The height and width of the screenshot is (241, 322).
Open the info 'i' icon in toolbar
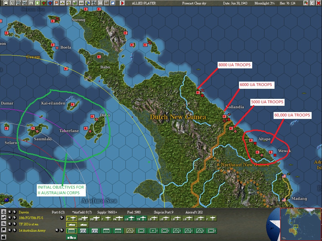coord(31,3)
